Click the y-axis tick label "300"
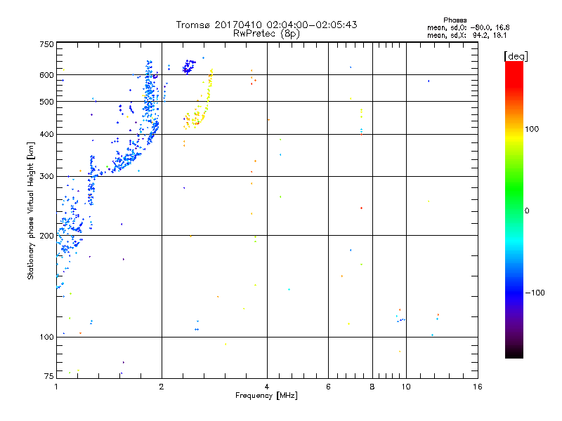 [x=46, y=176]
